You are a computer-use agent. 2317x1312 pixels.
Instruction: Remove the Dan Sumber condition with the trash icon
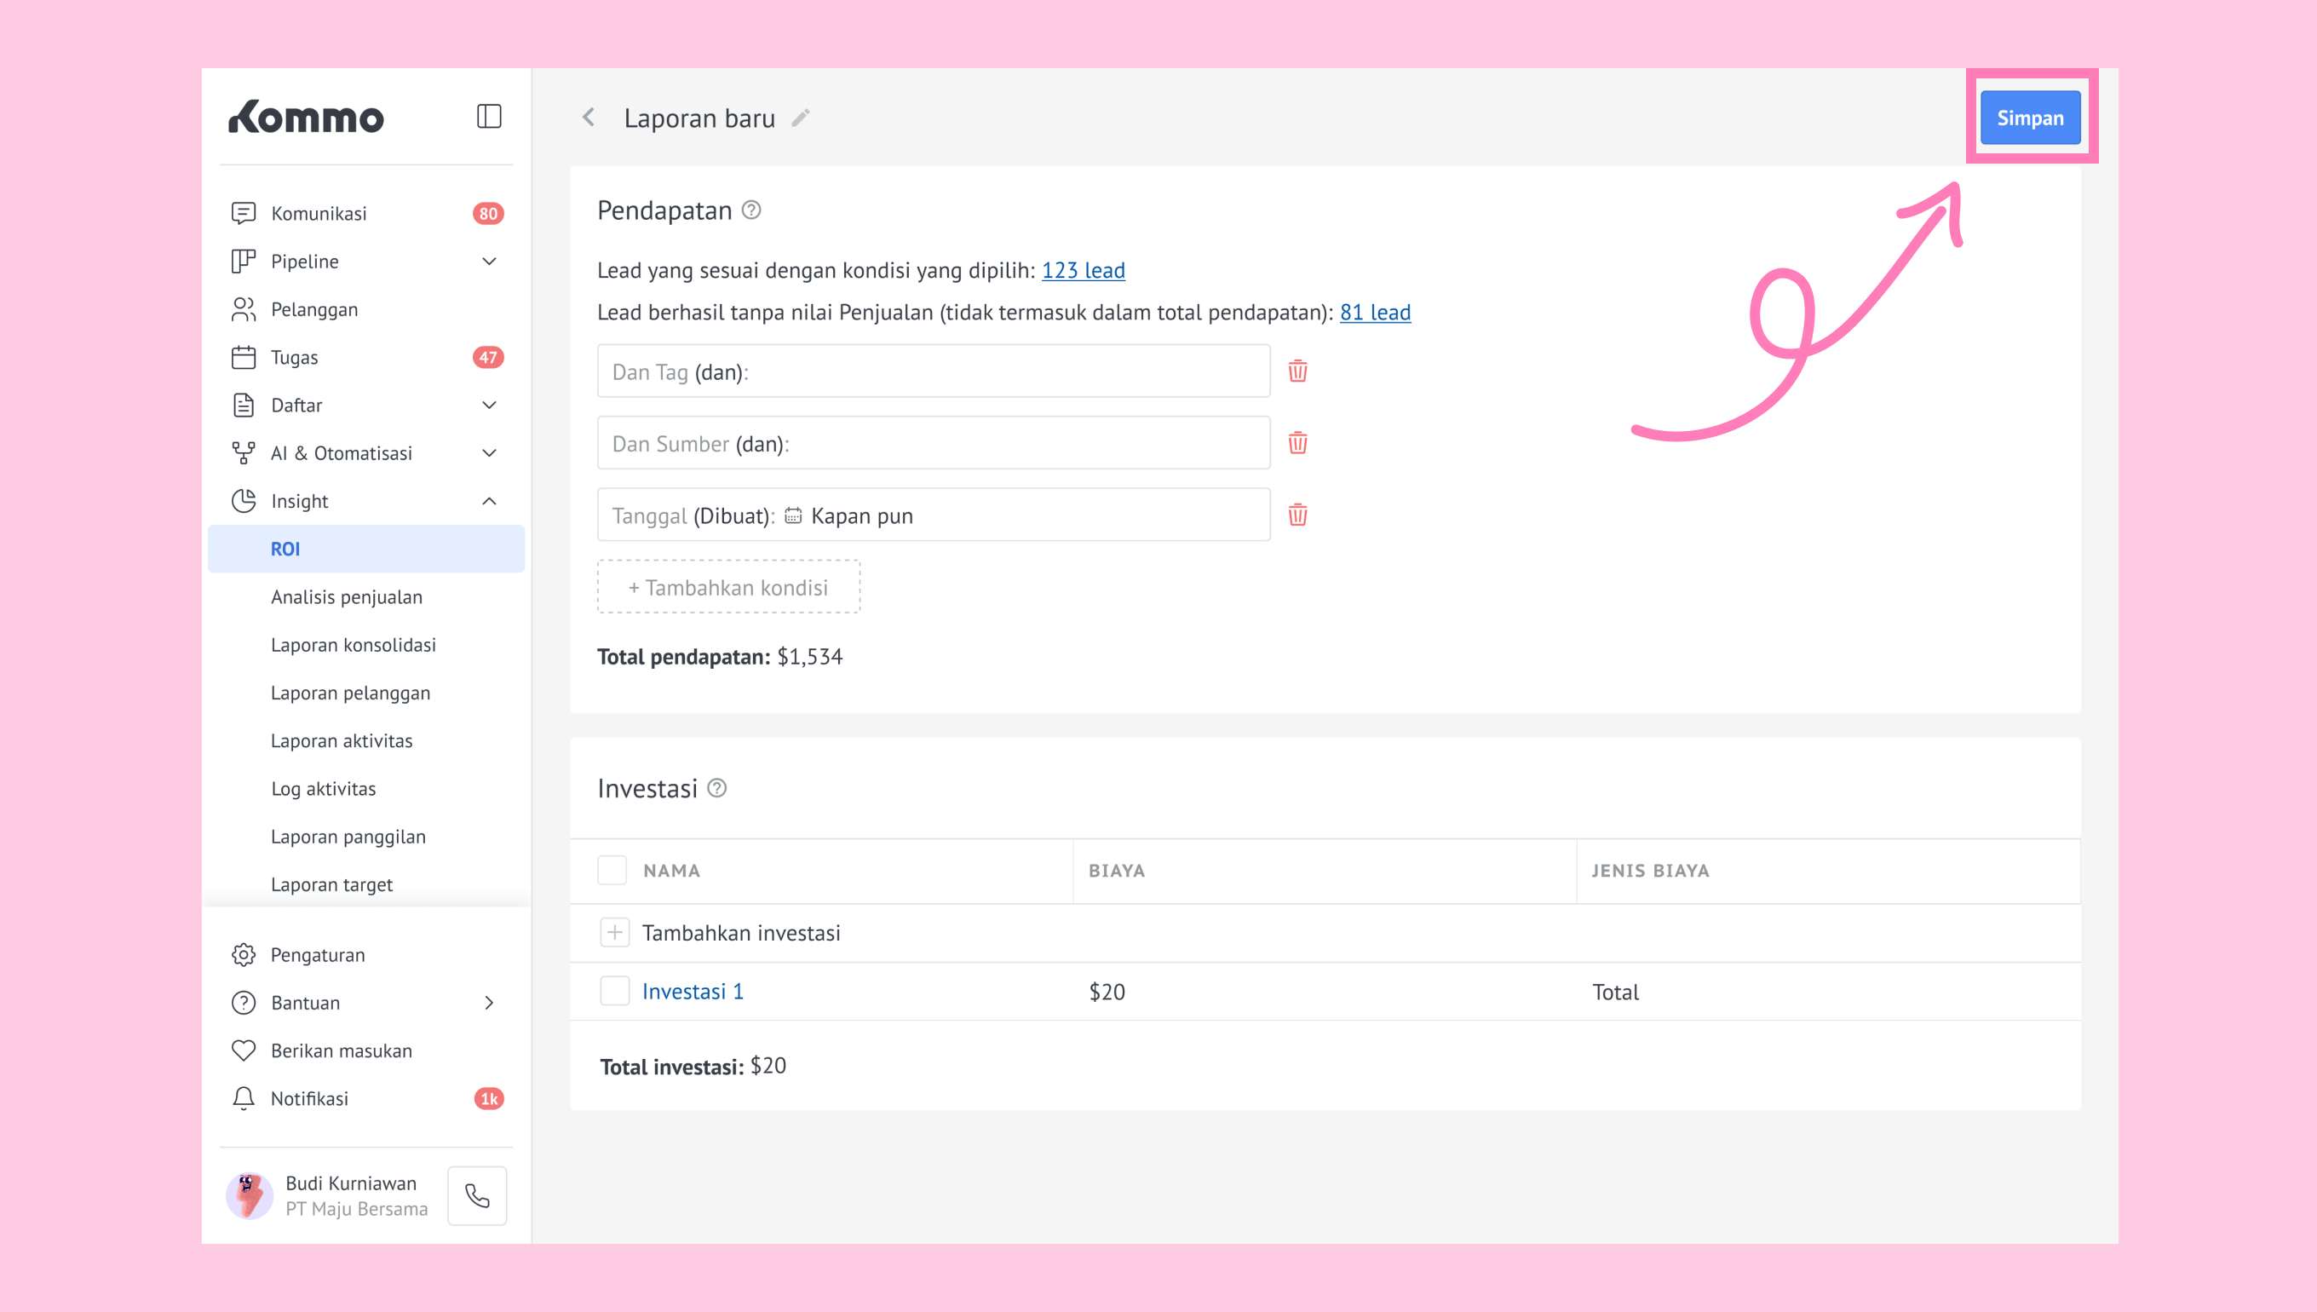[1297, 443]
